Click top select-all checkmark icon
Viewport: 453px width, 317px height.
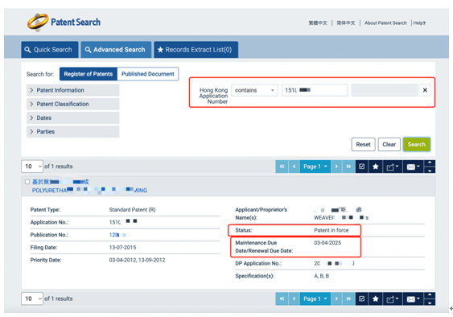pyautogui.click(x=362, y=167)
